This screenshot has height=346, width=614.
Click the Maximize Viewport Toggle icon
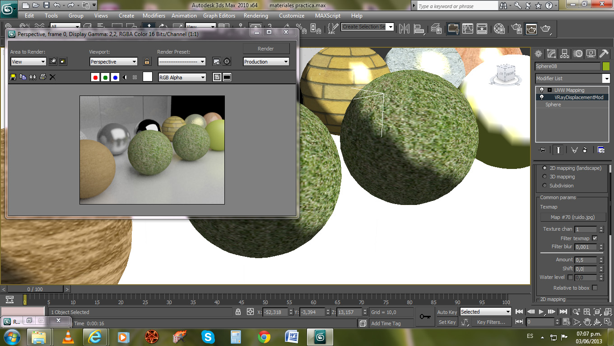click(608, 322)
